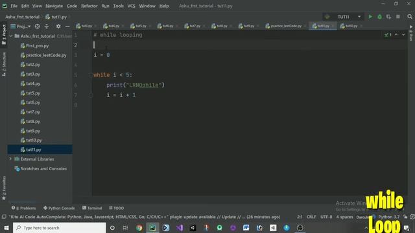Click the 'i = i + 1' code line

(x=121, y=95)
